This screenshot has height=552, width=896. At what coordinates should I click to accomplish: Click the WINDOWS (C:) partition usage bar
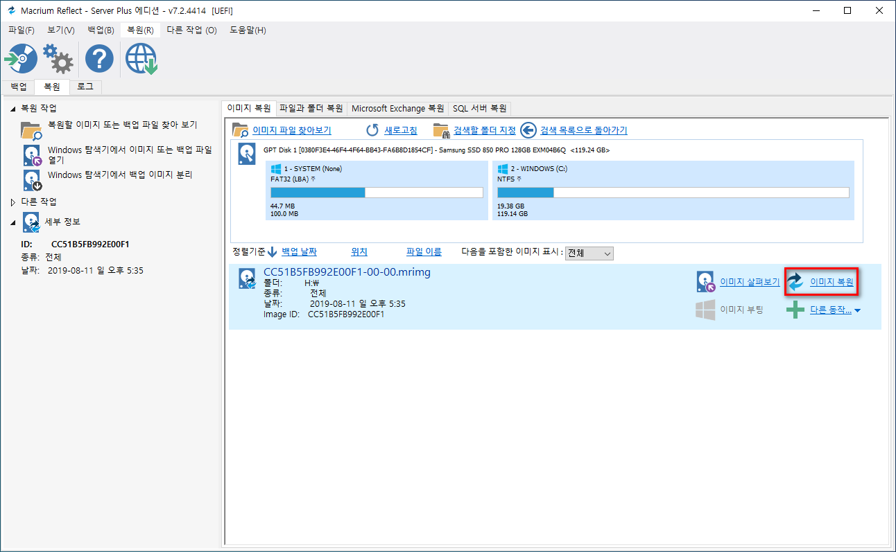(673, 193)
